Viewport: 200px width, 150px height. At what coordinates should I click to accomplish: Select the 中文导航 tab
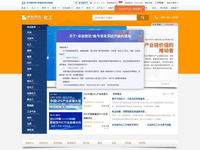[x=157, y=24]
